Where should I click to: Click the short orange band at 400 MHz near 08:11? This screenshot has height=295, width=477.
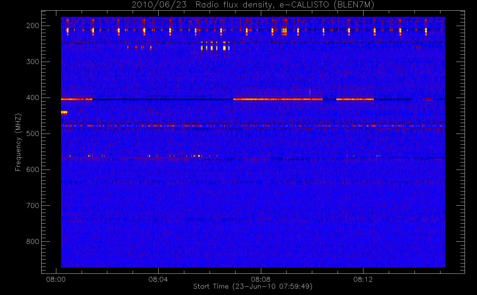click(x=355, y=99)
